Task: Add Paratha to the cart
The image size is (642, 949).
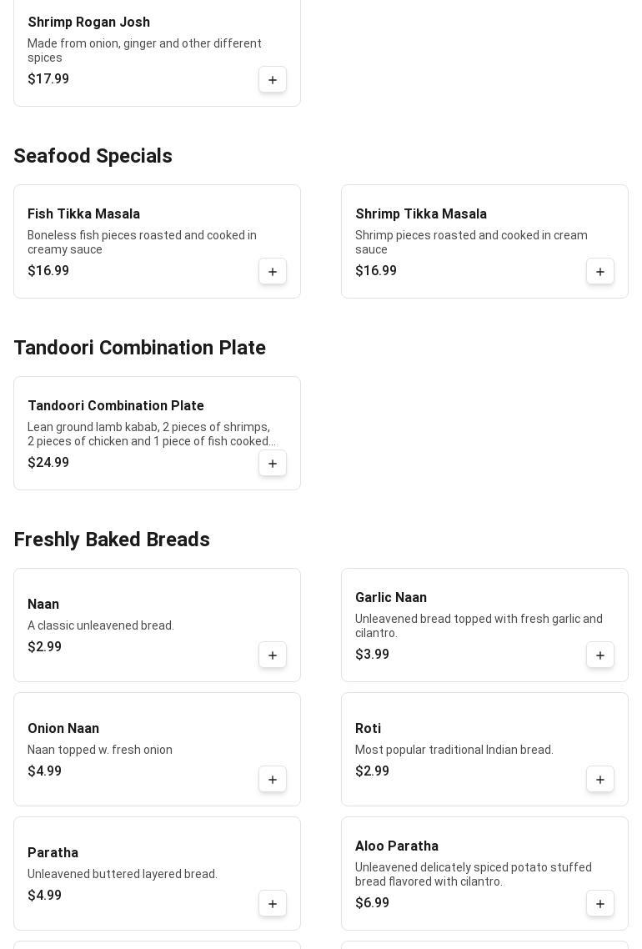Action: pyautogui.click(x=273, y=904)
